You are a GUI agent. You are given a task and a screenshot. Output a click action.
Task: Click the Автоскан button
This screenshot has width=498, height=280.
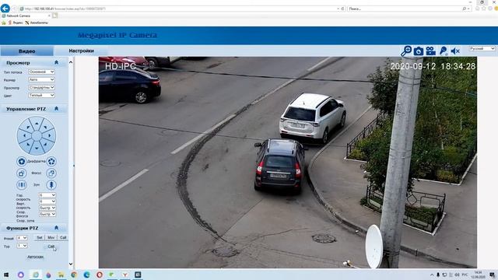coord(35,257)
